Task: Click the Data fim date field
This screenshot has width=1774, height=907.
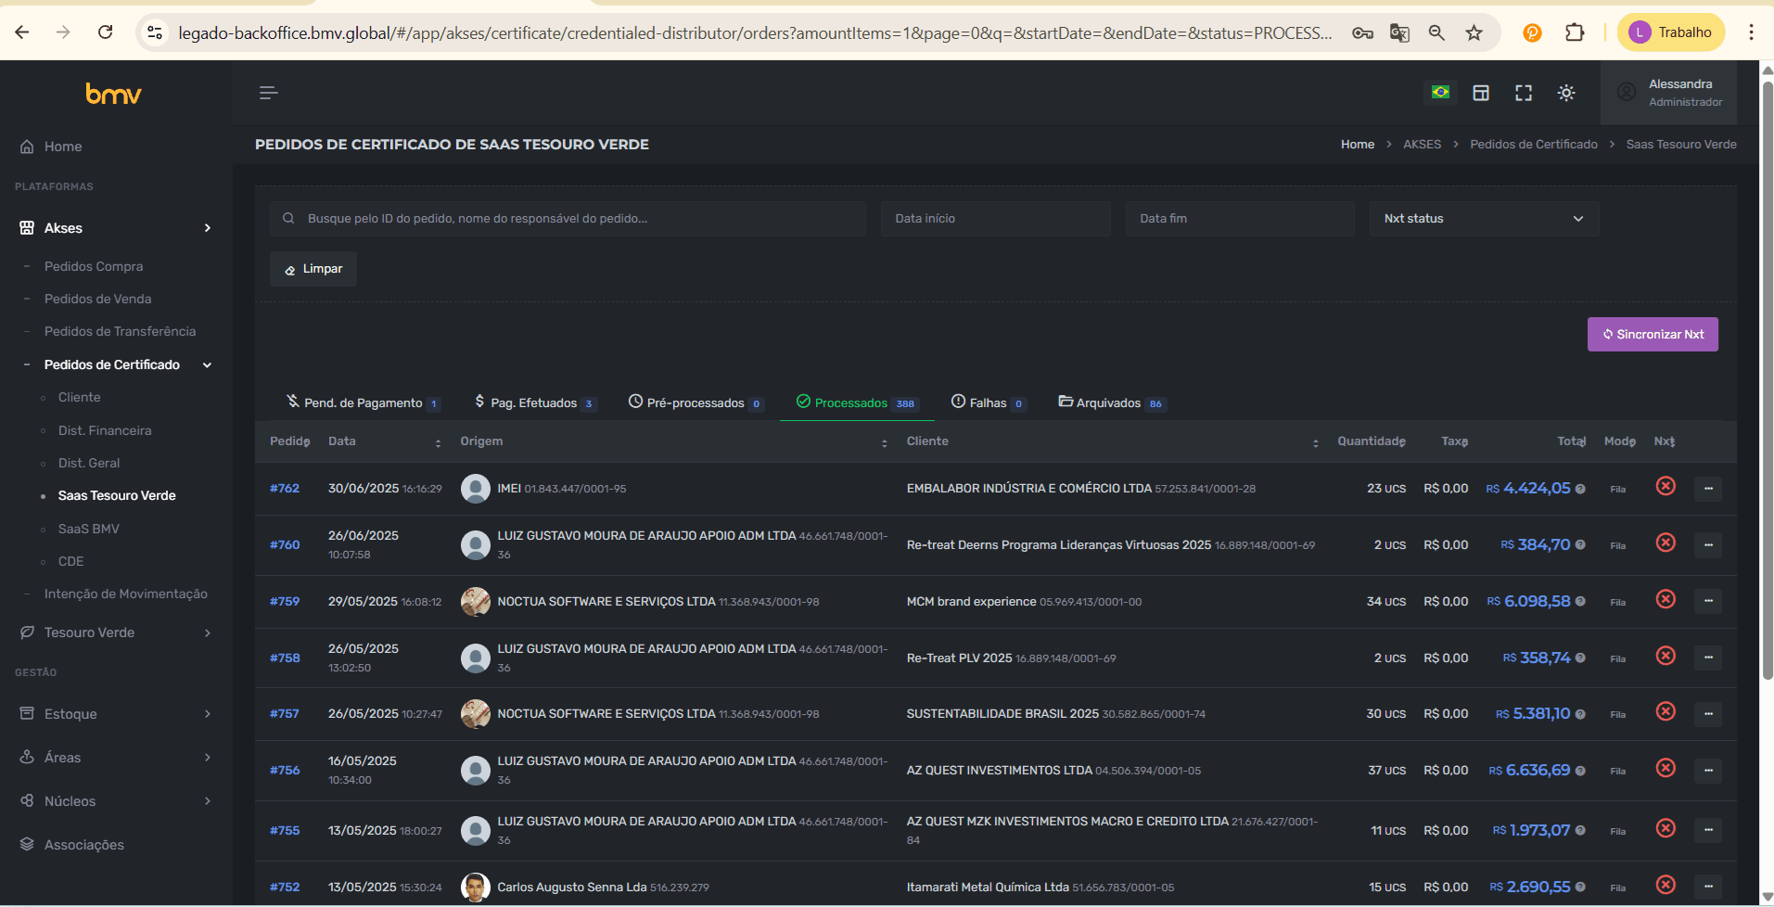Action: 1240,219
